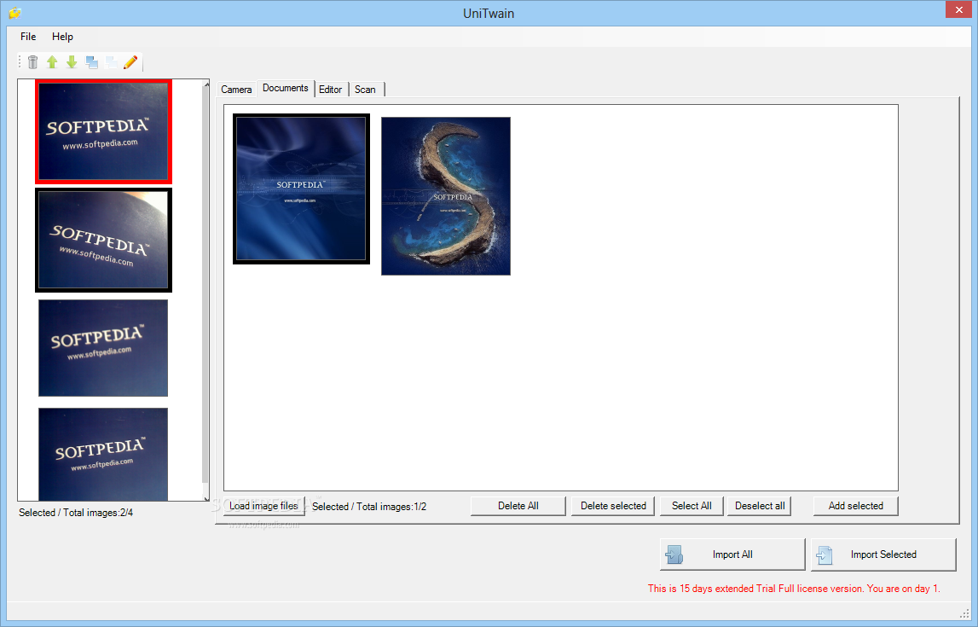Click the Import All button
This screenshot has height=627, width=978.
[x=732, y=554]
